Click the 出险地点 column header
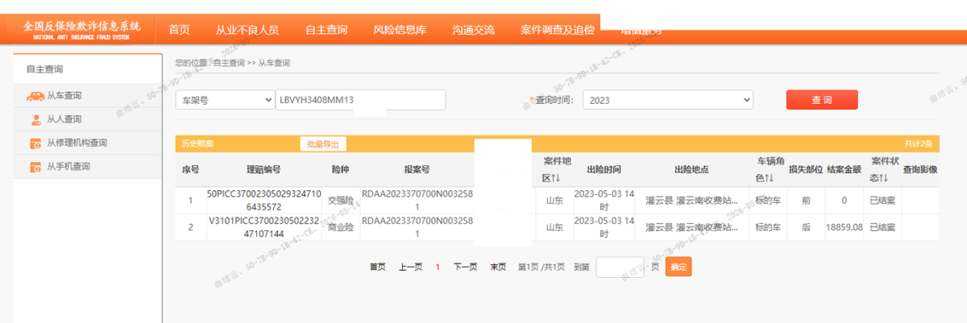Screen dimensions: 967x323 pos(691,170)
